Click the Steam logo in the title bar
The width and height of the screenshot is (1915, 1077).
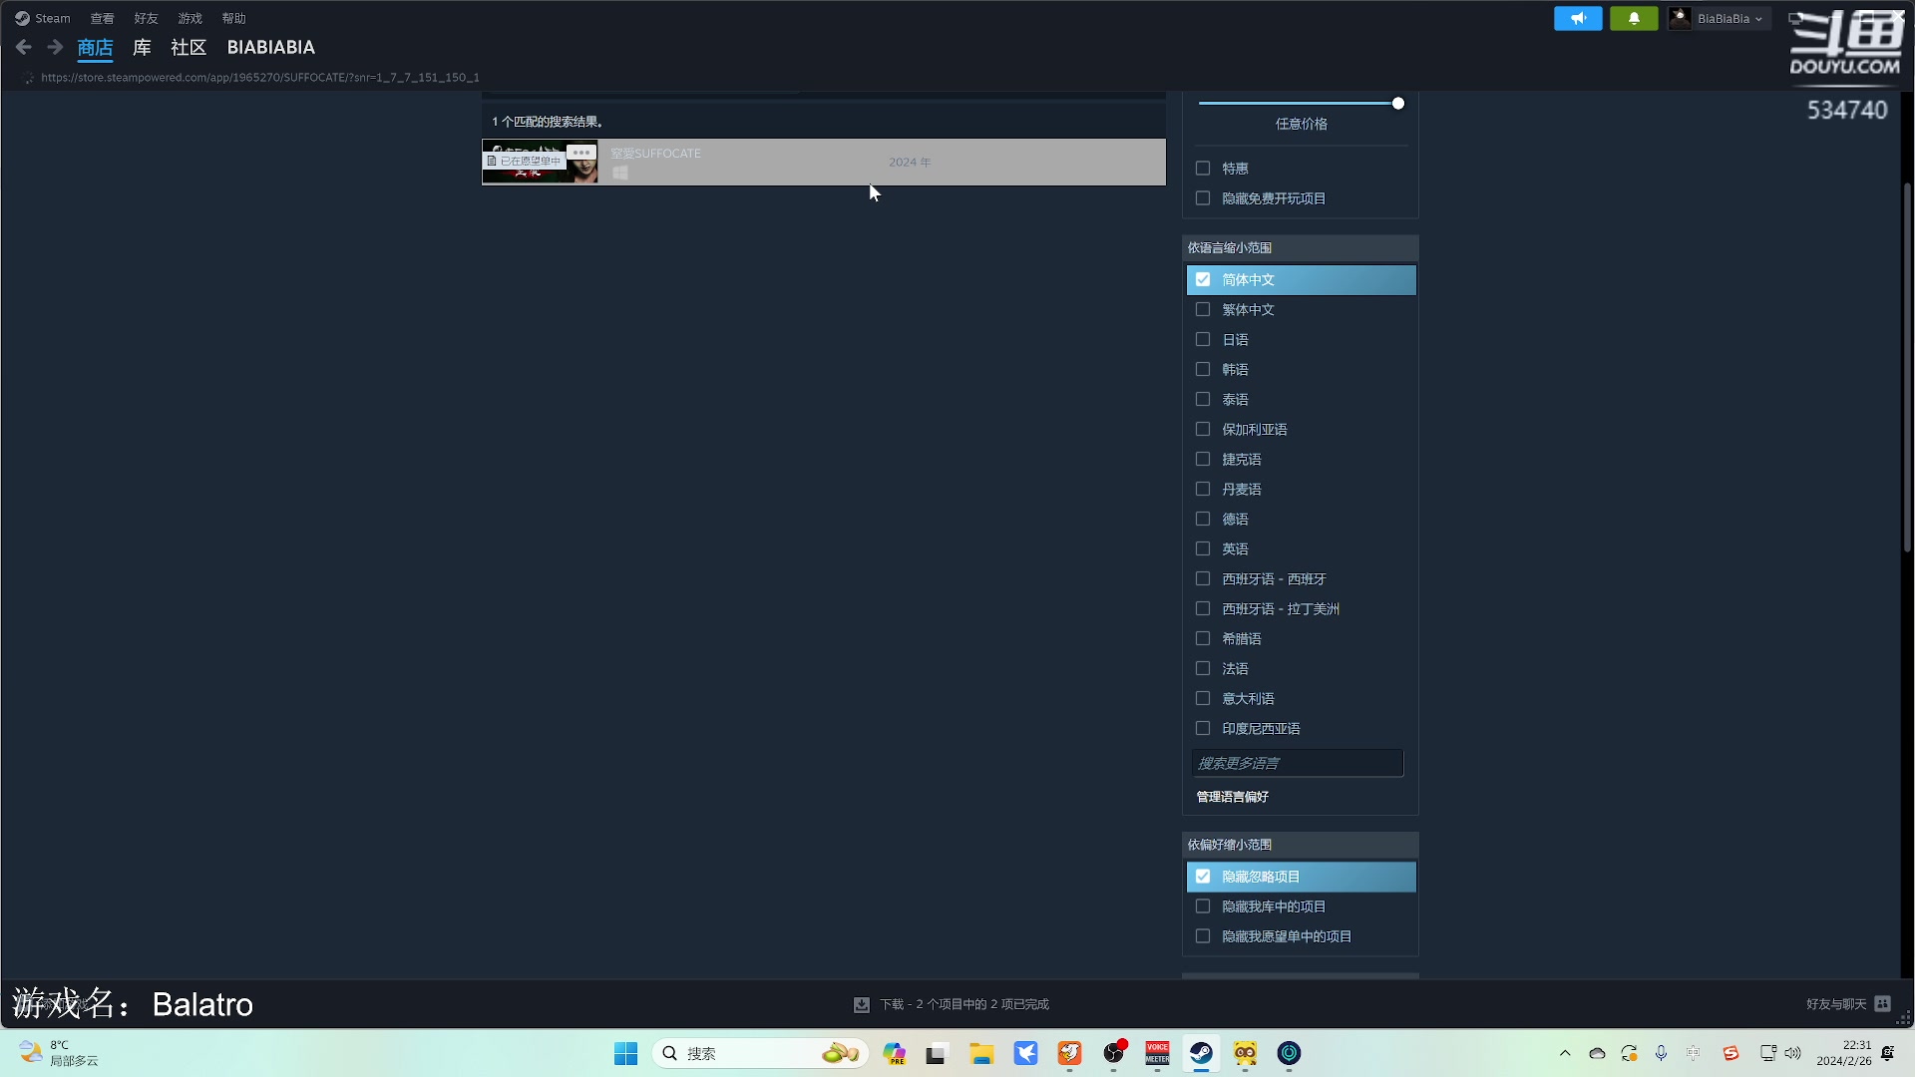coord(22,18)
